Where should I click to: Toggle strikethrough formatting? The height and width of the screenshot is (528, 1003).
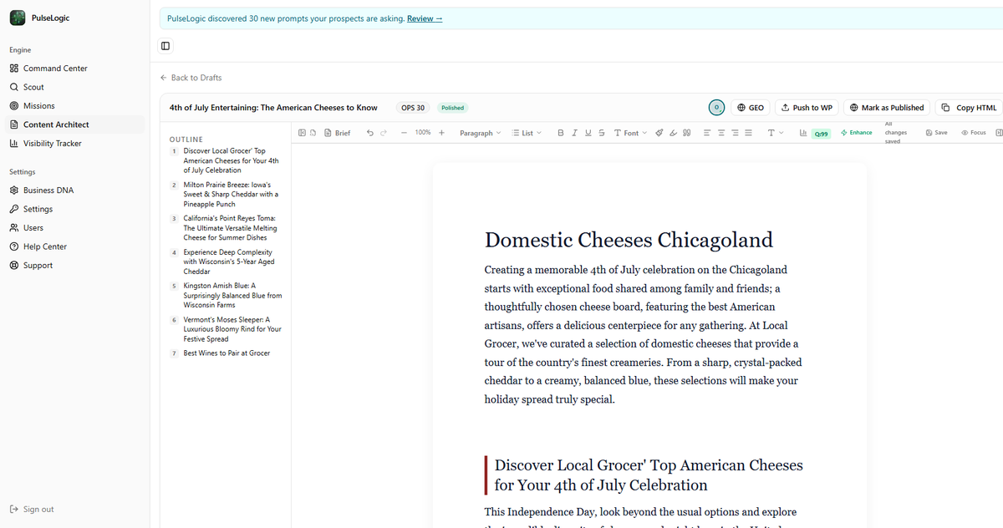[x=601, y=133]
